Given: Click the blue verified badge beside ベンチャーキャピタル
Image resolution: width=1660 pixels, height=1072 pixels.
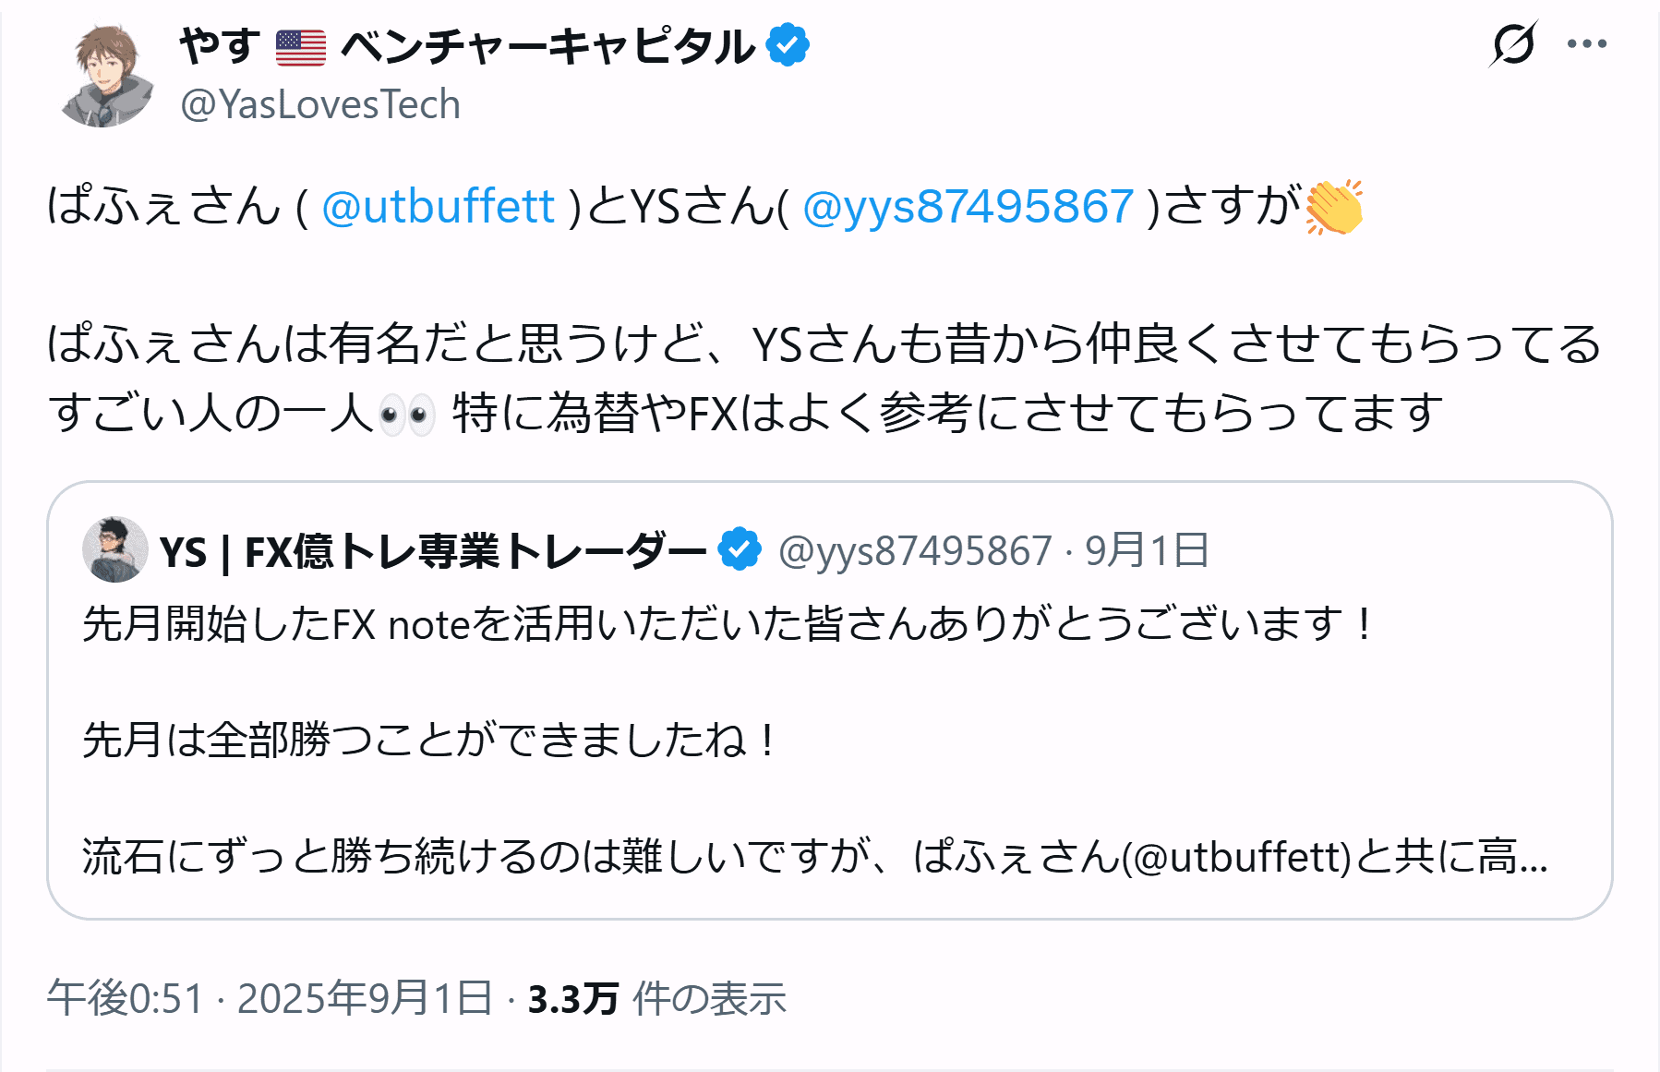Looking at the screenshot, I should (788, 45).
